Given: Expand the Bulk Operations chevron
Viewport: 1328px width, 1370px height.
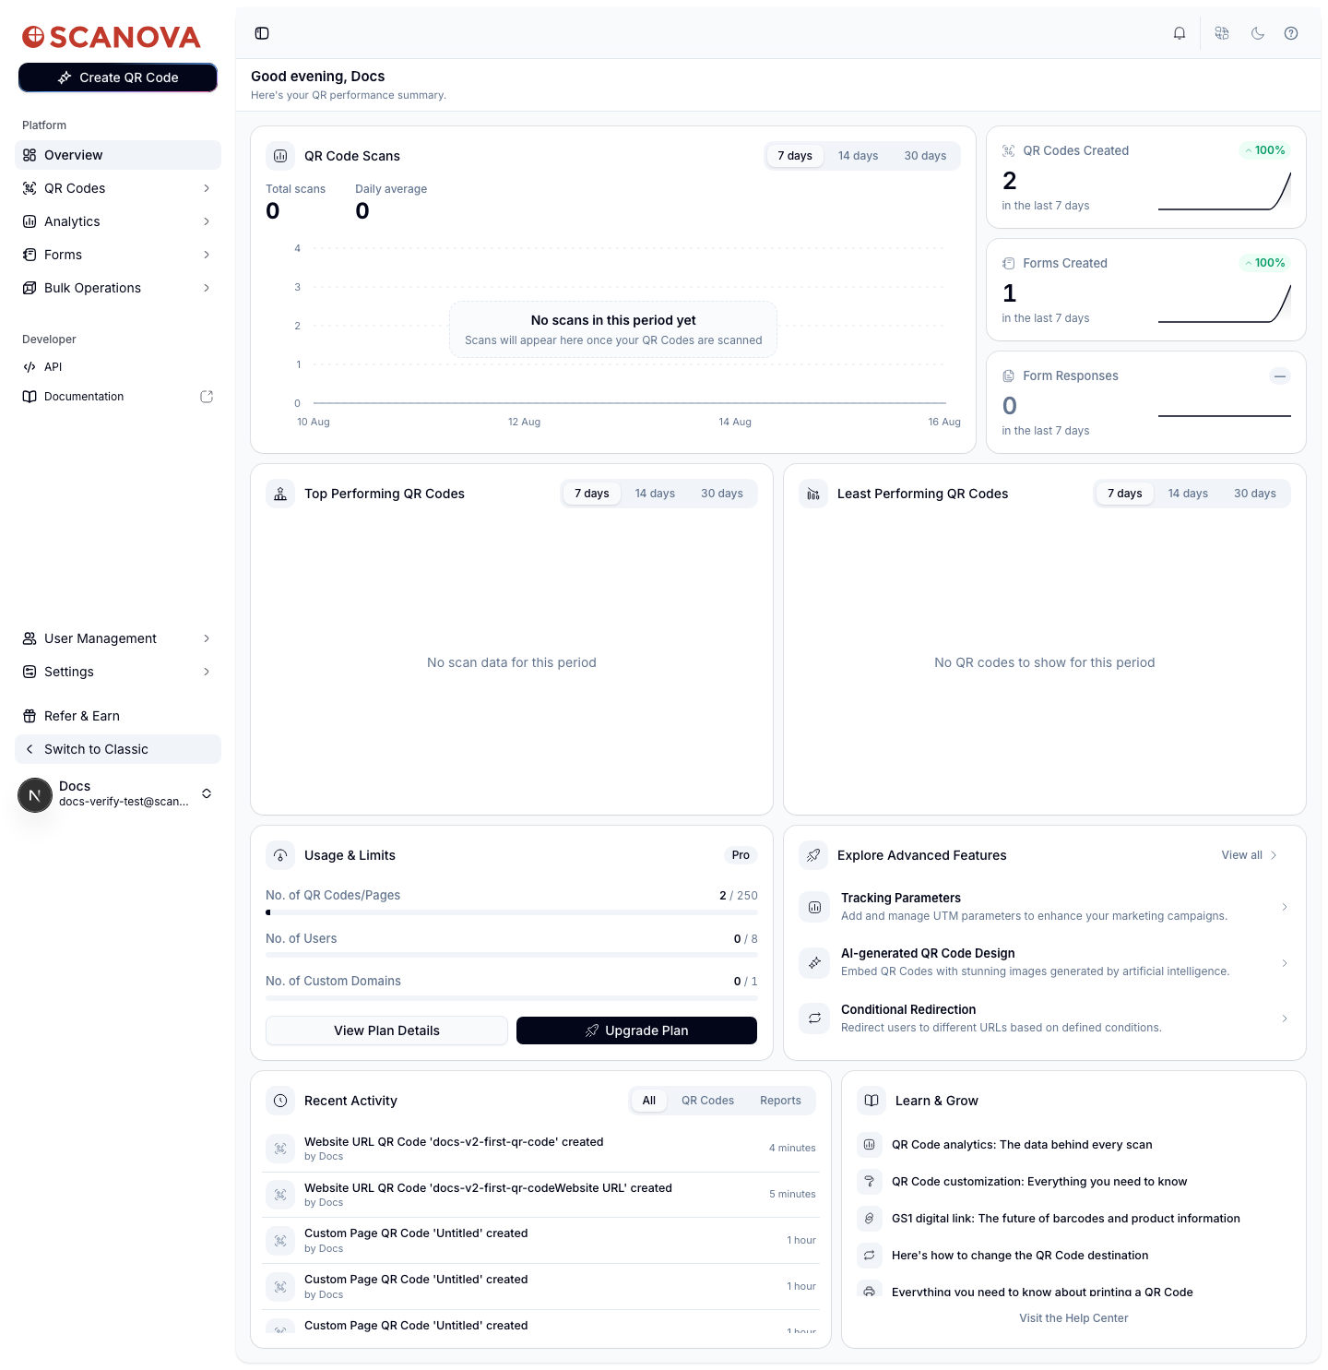Looking at the screenshot, I should point(207,288).
